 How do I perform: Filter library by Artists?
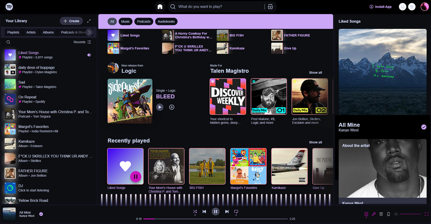point(31,32)
